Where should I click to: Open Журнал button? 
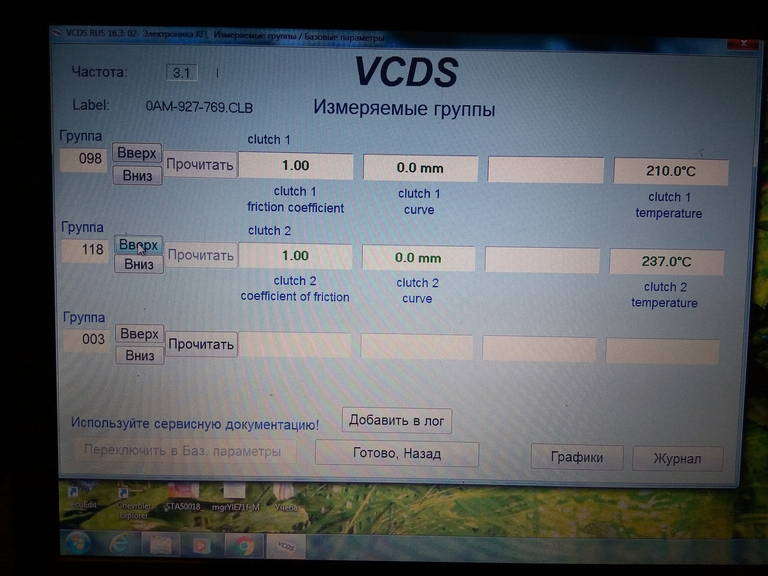[x=677, y=459]
